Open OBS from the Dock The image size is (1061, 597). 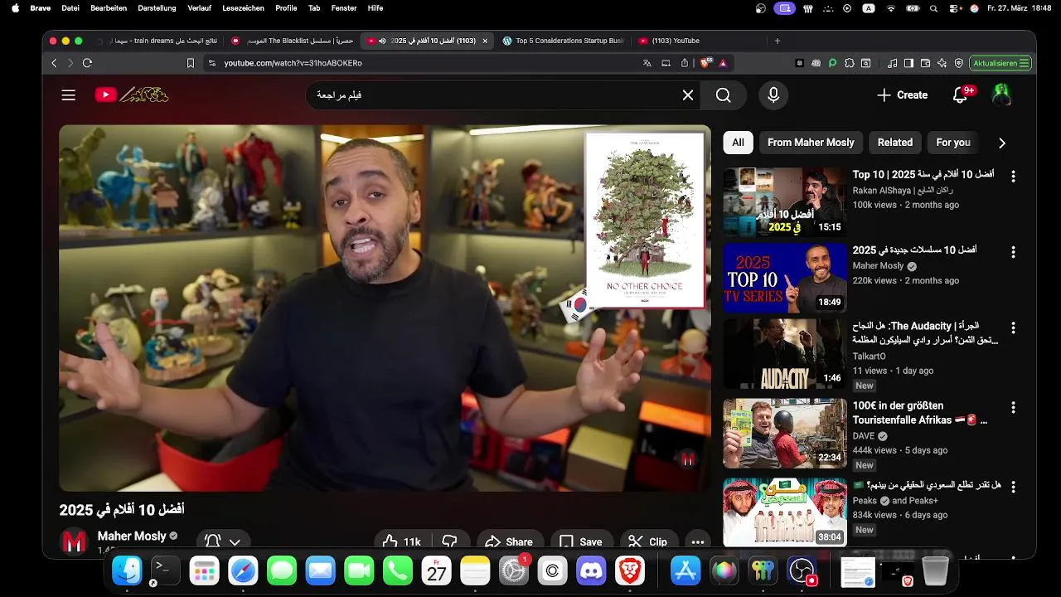[x=802, y=570]
